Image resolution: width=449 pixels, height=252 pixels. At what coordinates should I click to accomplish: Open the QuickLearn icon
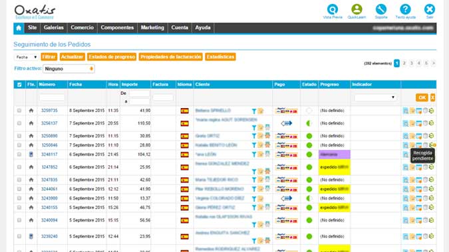(x=357, y=9)
